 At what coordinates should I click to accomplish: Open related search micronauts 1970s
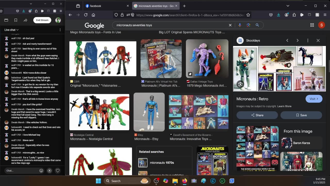(x=164, y=163)
